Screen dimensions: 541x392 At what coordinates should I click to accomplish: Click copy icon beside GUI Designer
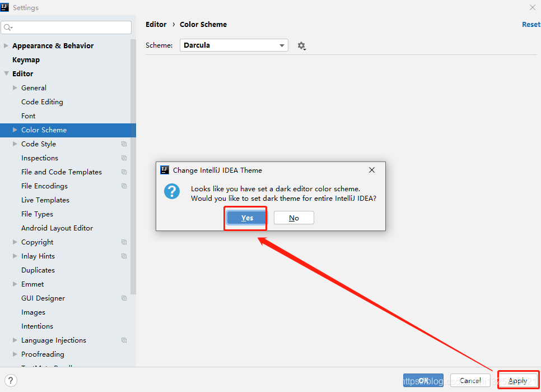pyautogui.click(x=124, y=298)
